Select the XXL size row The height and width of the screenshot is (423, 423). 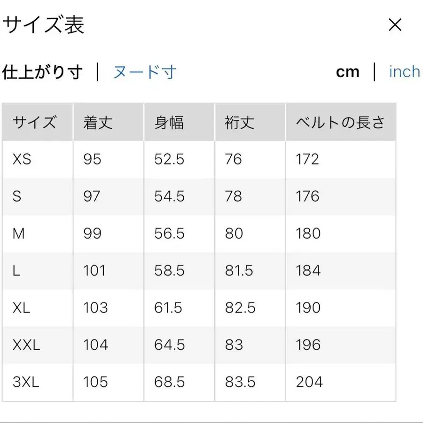26,345
